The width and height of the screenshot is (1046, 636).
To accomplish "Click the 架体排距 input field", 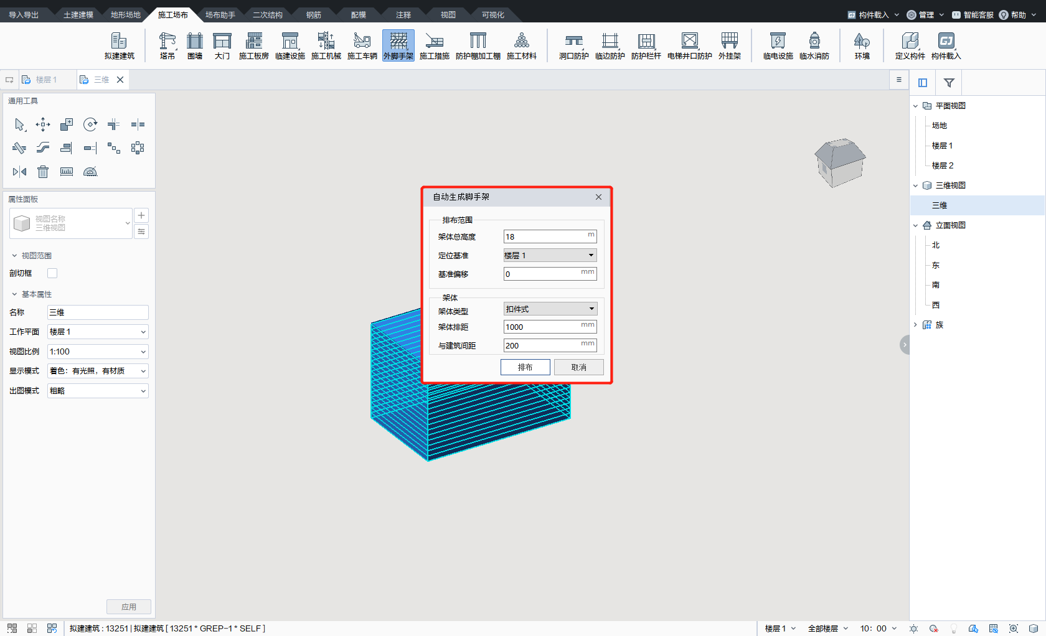I will tap(550, 327).
